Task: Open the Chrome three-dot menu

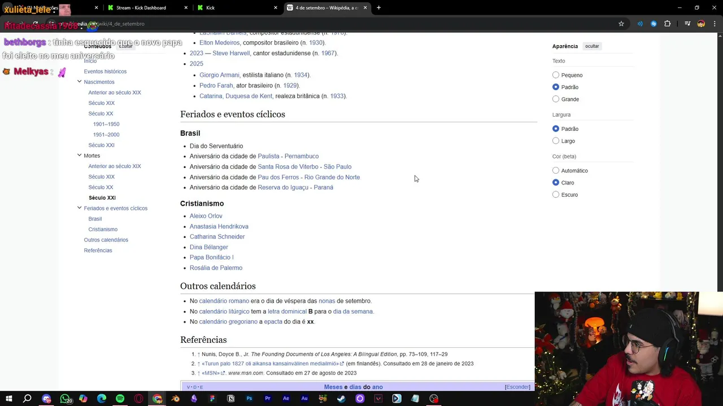Action: click(x=715, y=24)
